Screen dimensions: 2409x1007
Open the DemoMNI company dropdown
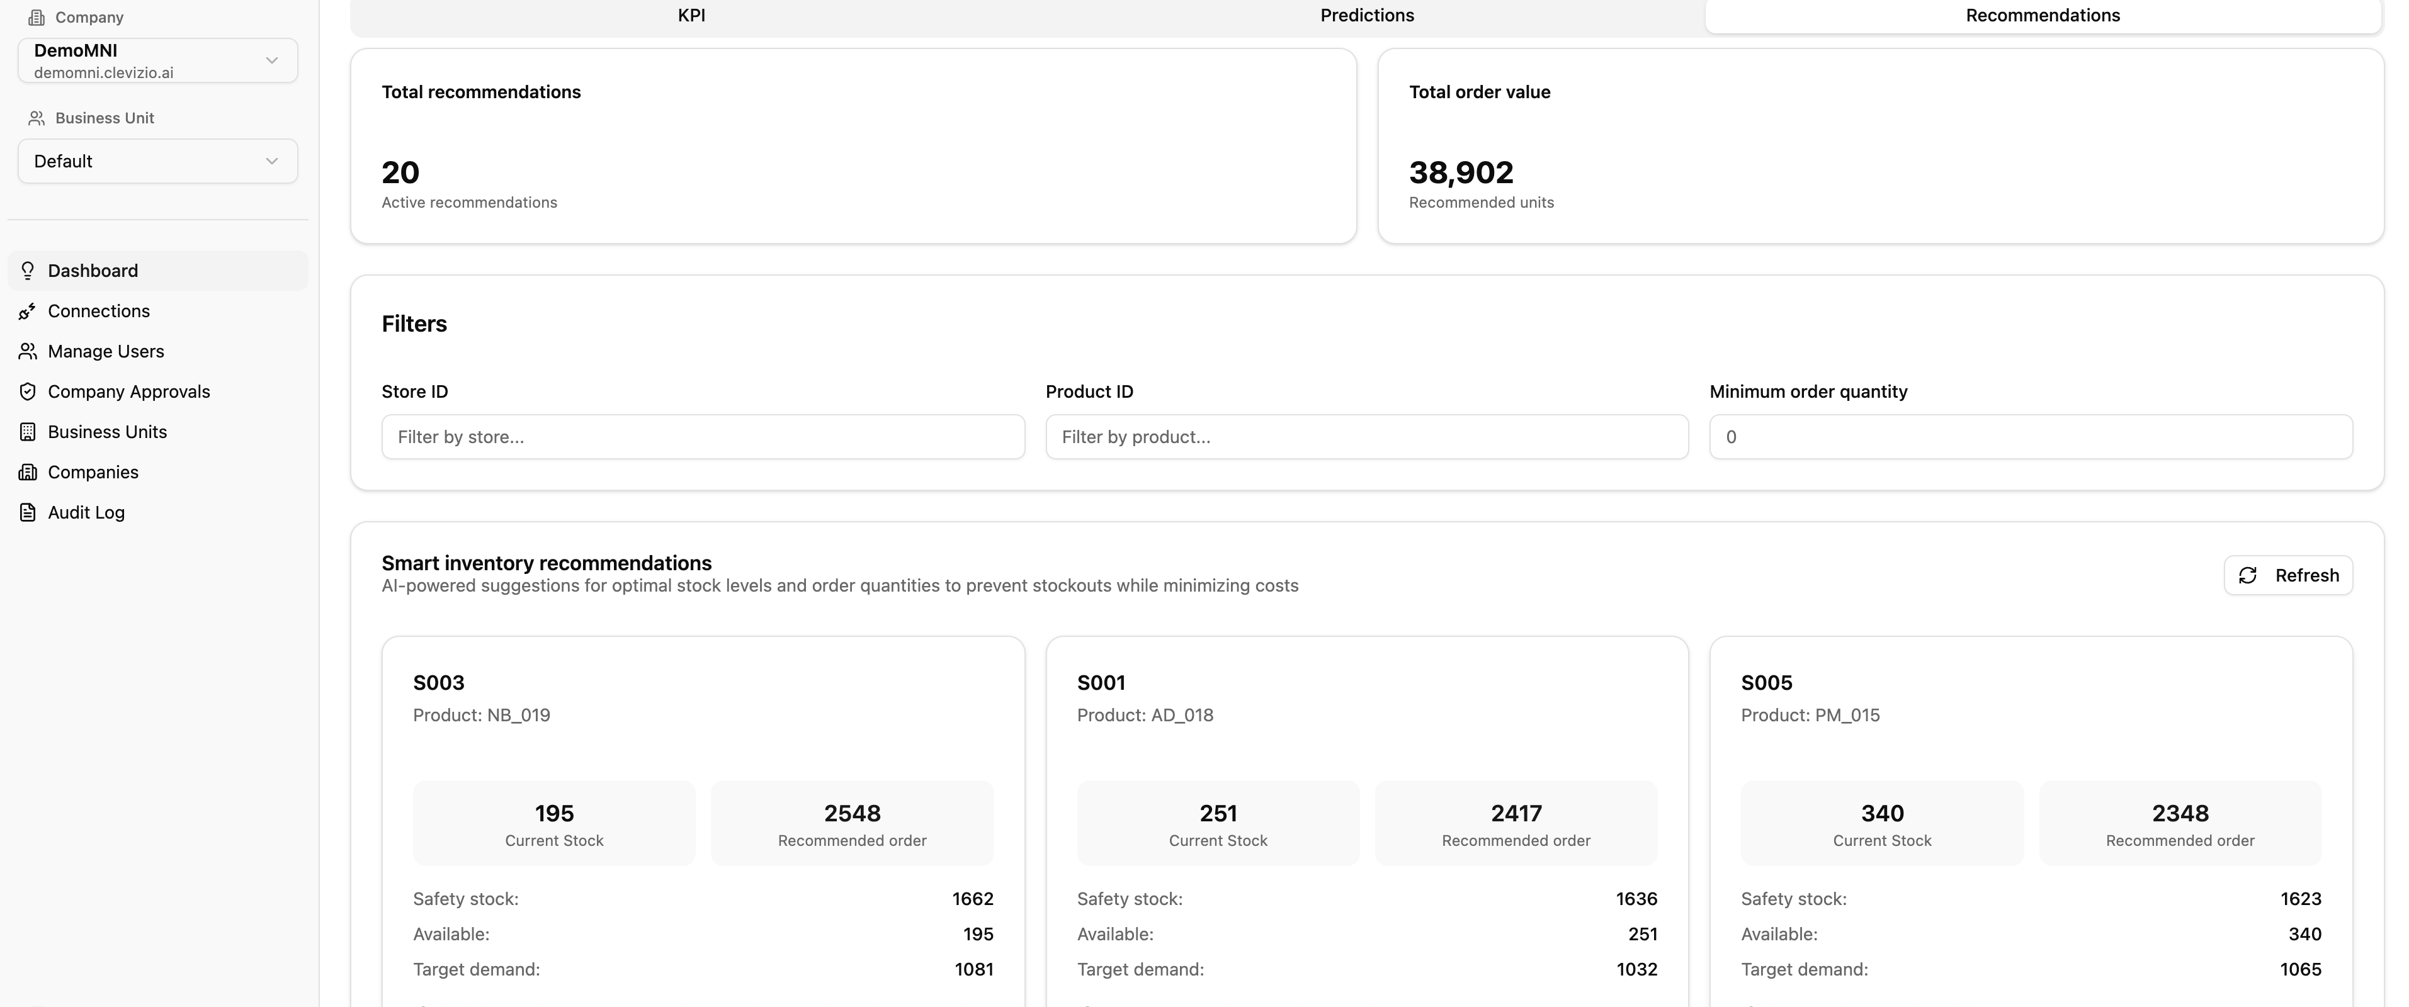pos(140,61)
